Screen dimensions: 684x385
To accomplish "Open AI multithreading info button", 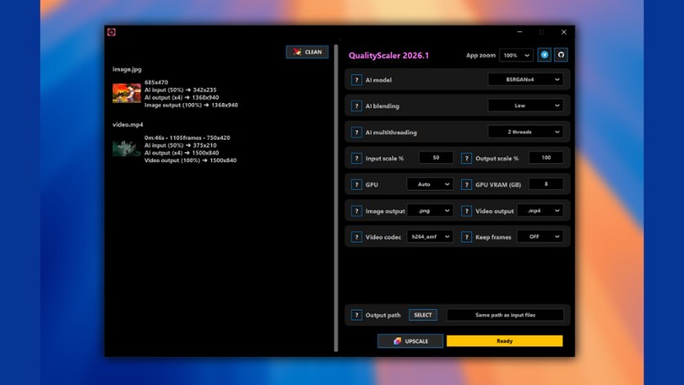I will tap(357, 132).
